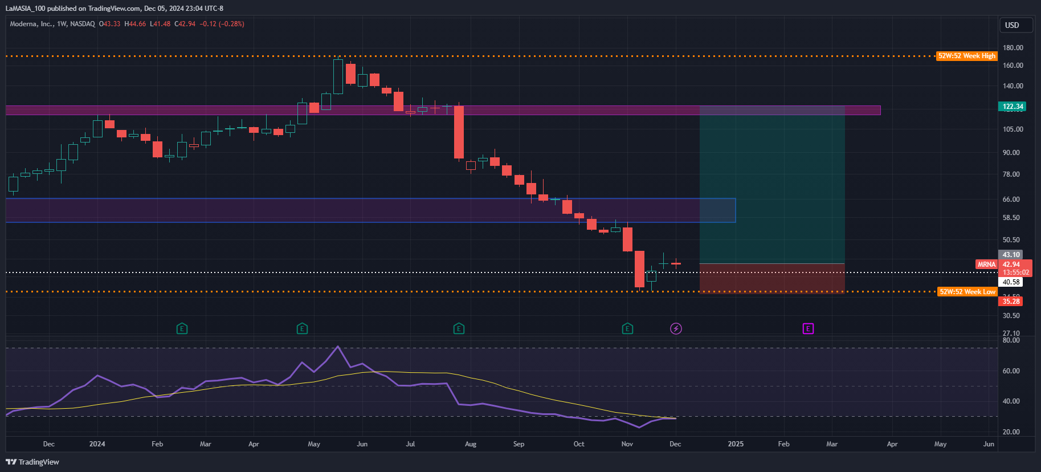Click Aug on the time axis
The image size is (1041, 472).
(x=471, y=444)
